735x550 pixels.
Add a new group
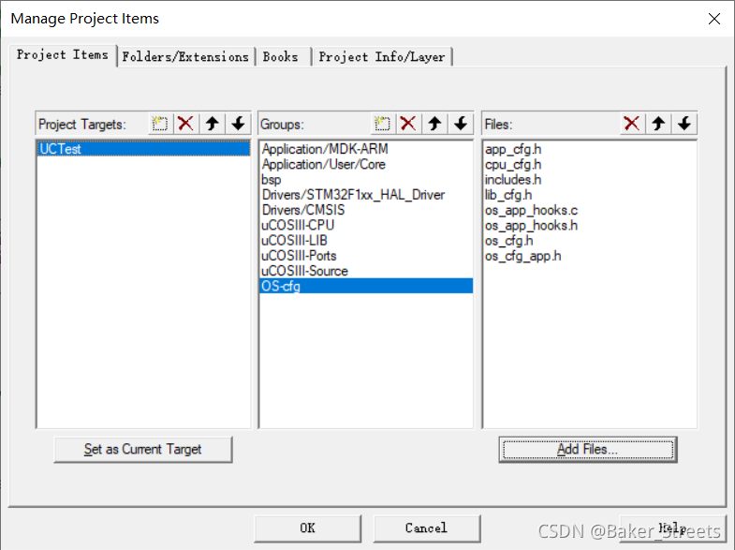(383, 124)
